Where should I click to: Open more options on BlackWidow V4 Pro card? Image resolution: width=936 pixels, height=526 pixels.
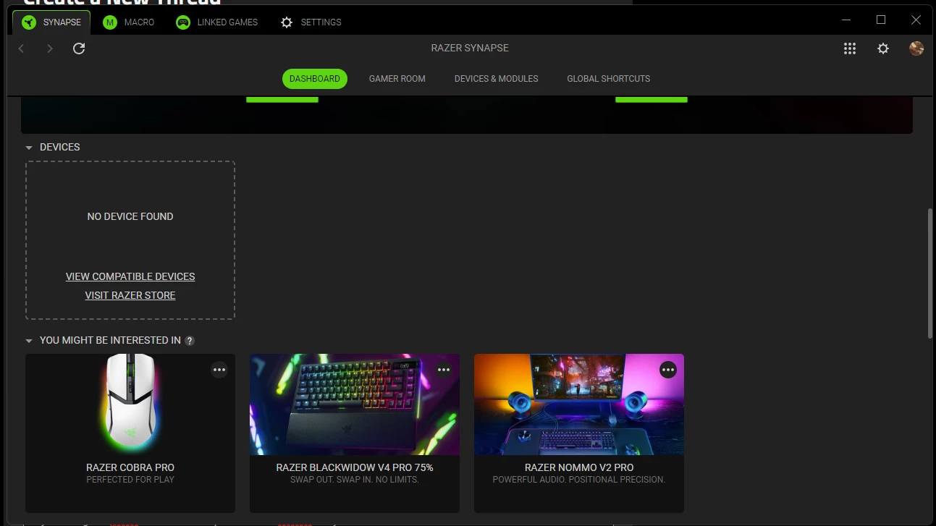click(444, 370)
